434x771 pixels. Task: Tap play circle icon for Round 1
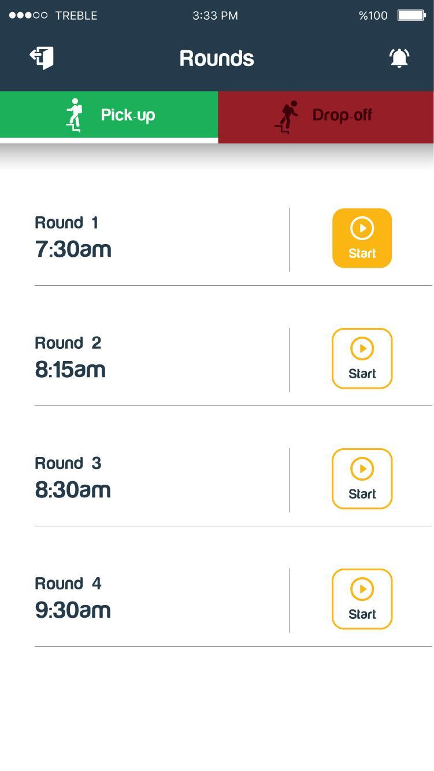coord(362,228)
